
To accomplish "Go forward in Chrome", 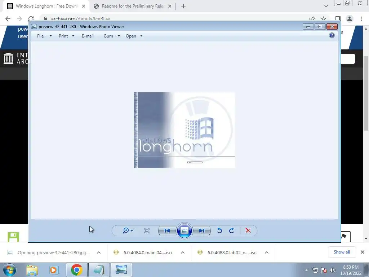I will [x=19, y=19].
